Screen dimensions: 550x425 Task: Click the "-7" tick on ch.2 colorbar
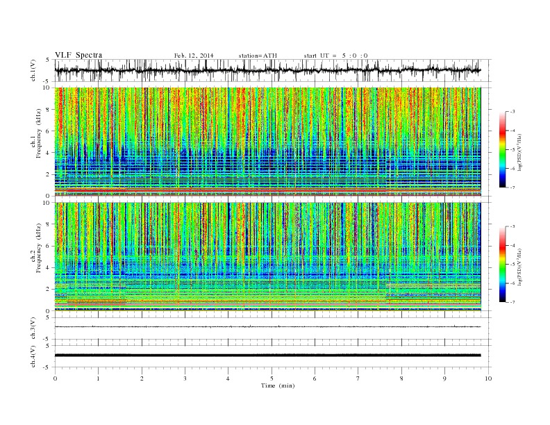click(512, 302)
